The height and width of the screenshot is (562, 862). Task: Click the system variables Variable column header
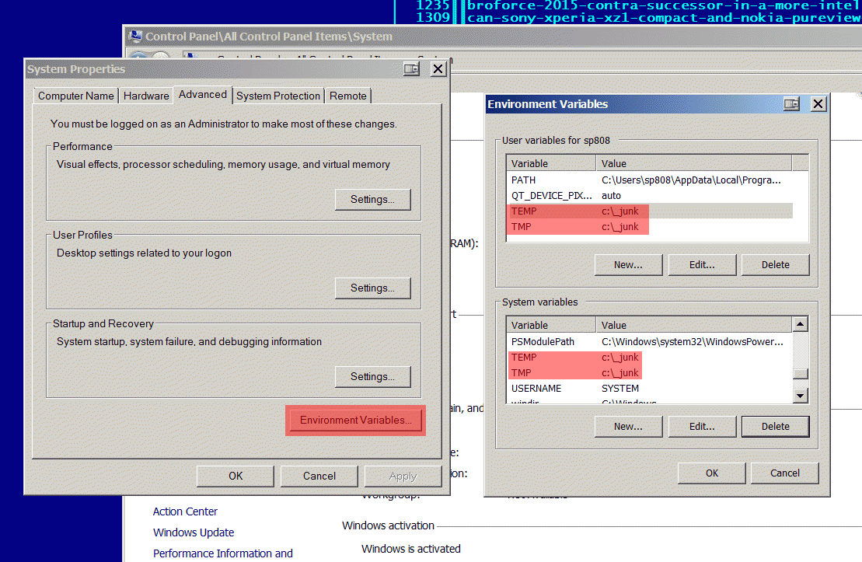[551, 326]
